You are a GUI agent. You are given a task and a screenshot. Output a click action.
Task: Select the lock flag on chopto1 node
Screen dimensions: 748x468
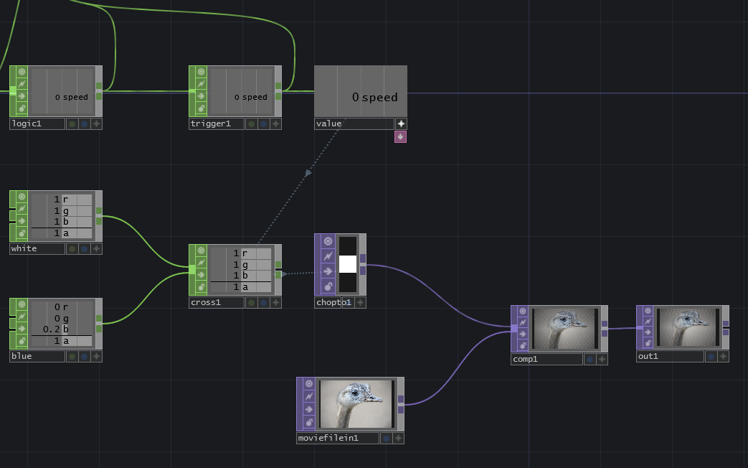[x=326, y=286]
